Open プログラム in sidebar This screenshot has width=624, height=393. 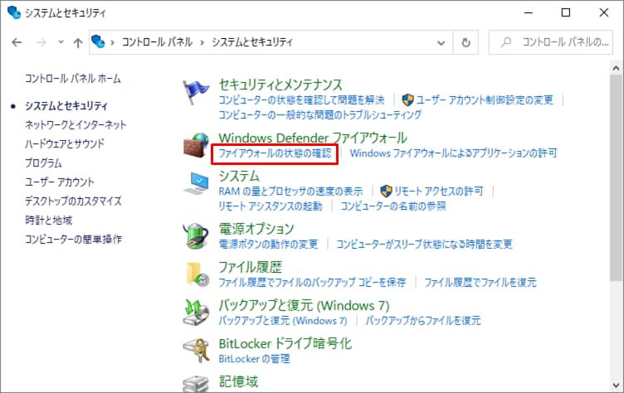(x=43, y=163)
